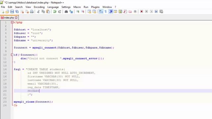Screen dimensions: 212x119
Task: Open the Replace dialog icon
Action: tap(71, 12)
